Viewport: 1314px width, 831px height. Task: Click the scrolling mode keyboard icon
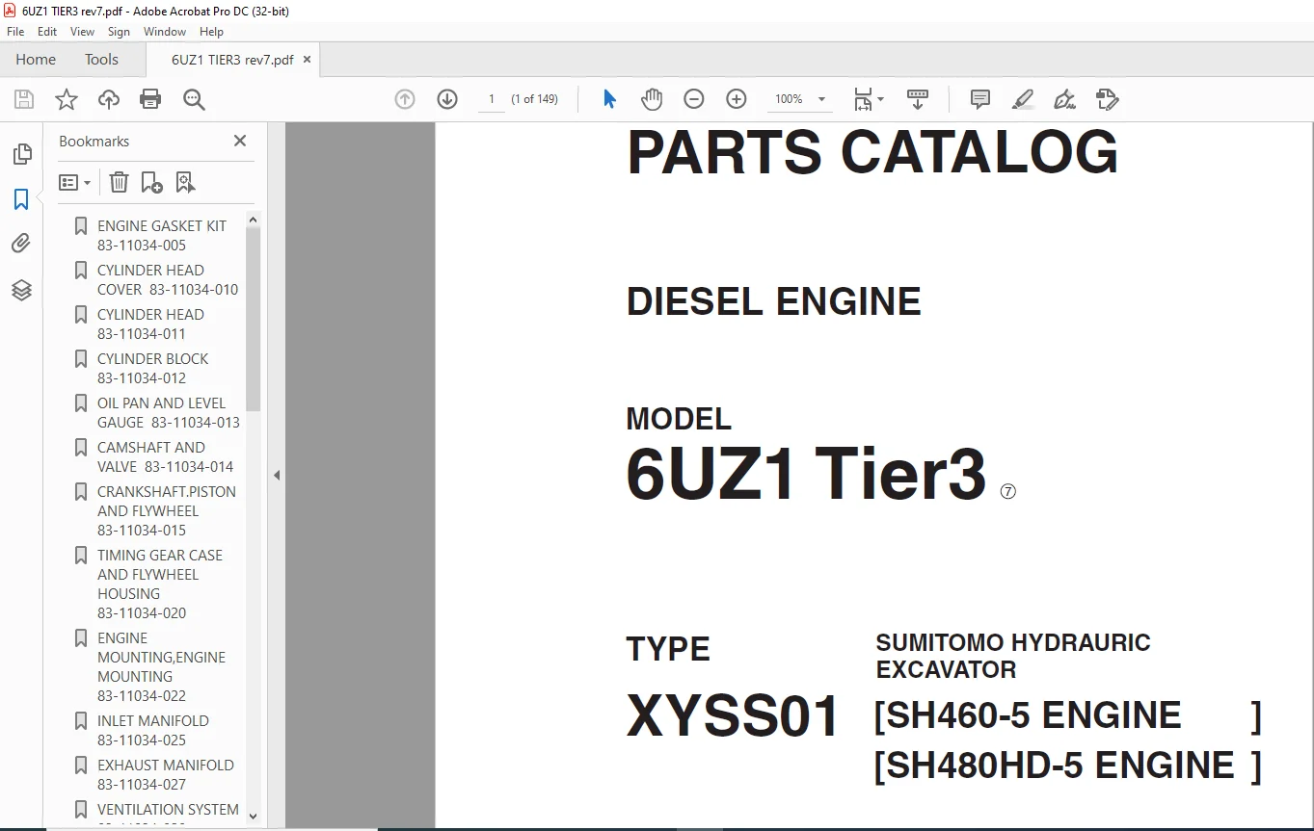click(x=917, y=99)
